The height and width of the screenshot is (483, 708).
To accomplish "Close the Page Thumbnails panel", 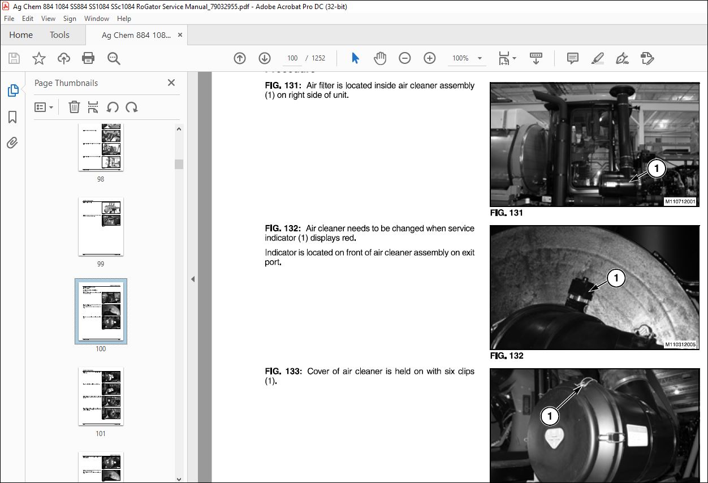I will (x=171, y=83).
